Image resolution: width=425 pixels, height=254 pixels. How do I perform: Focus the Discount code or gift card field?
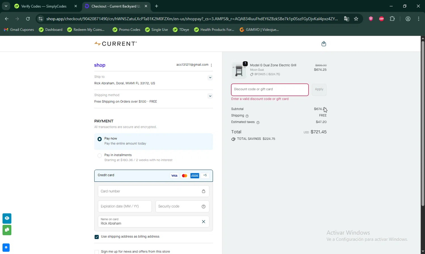pos(270,90)
